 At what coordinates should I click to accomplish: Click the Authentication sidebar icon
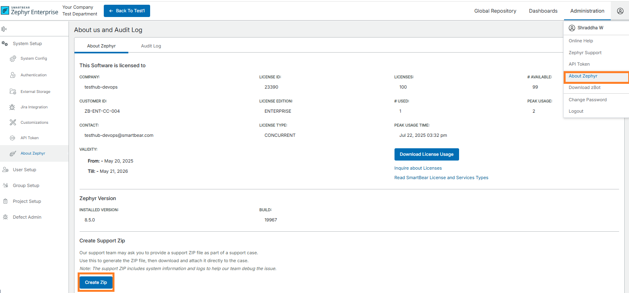13,75
